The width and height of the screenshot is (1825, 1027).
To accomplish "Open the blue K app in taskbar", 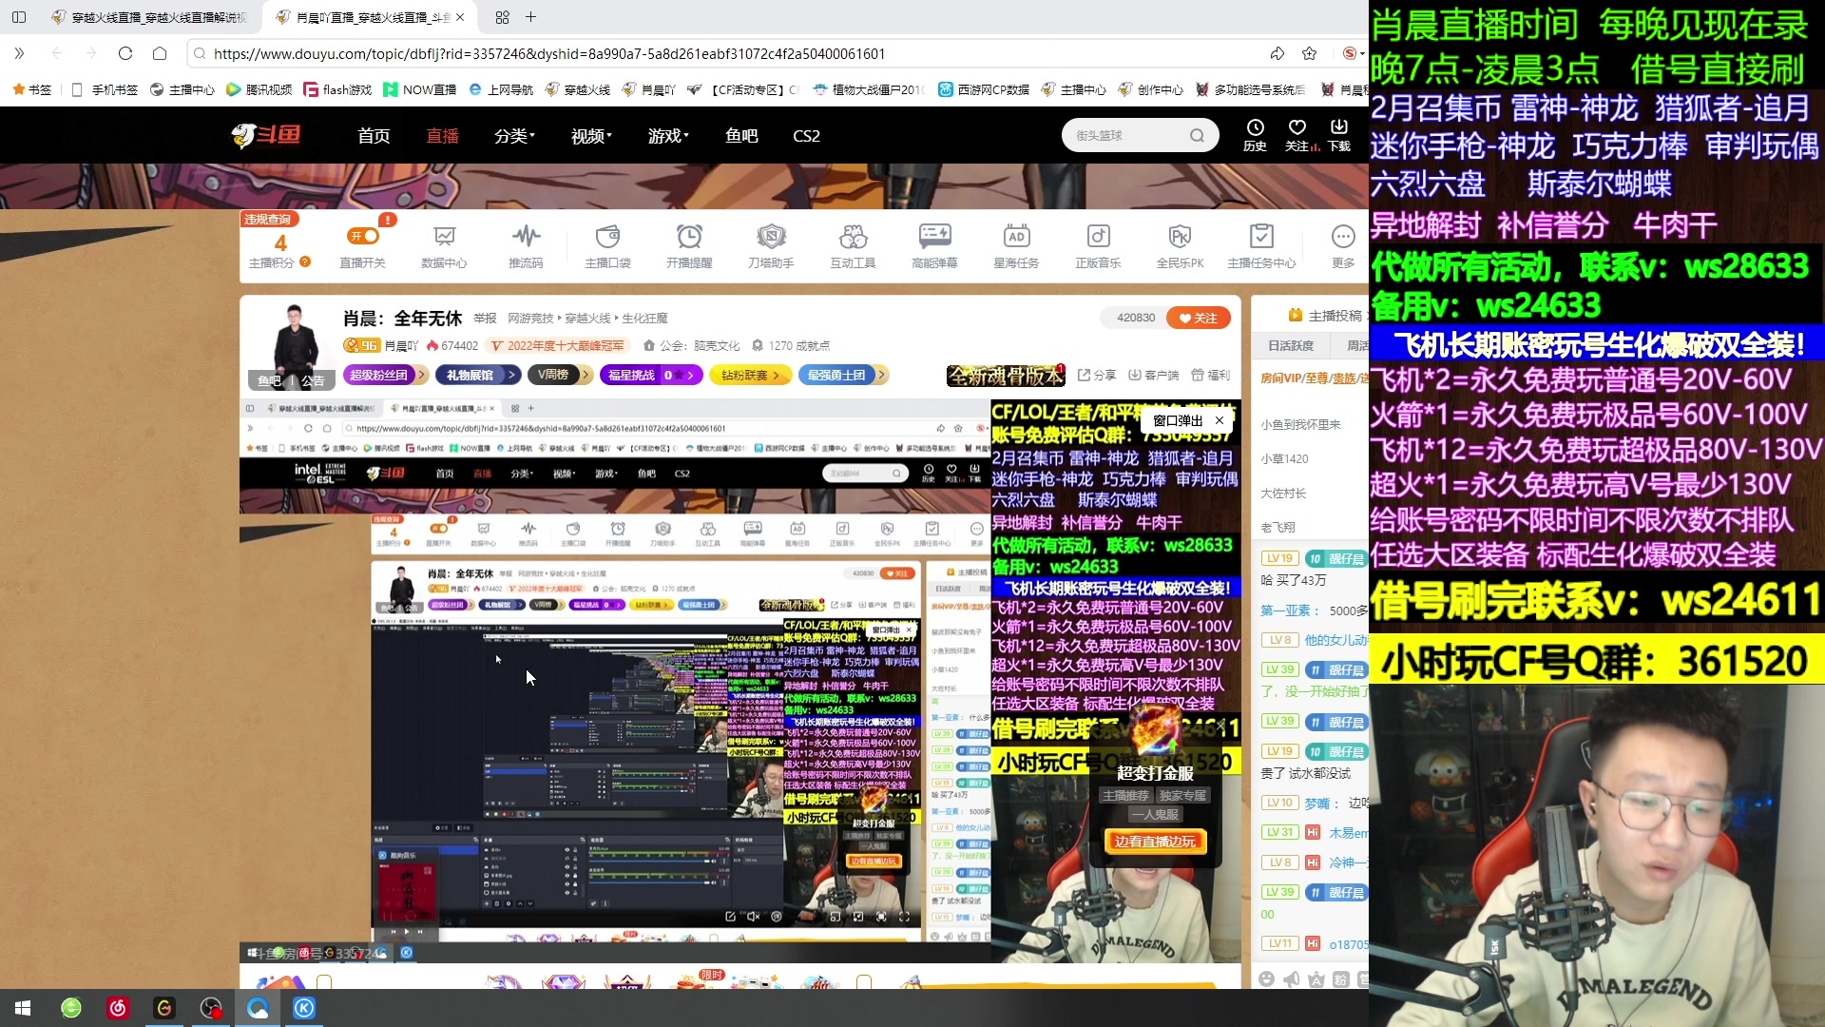I will pos(304,1008).
